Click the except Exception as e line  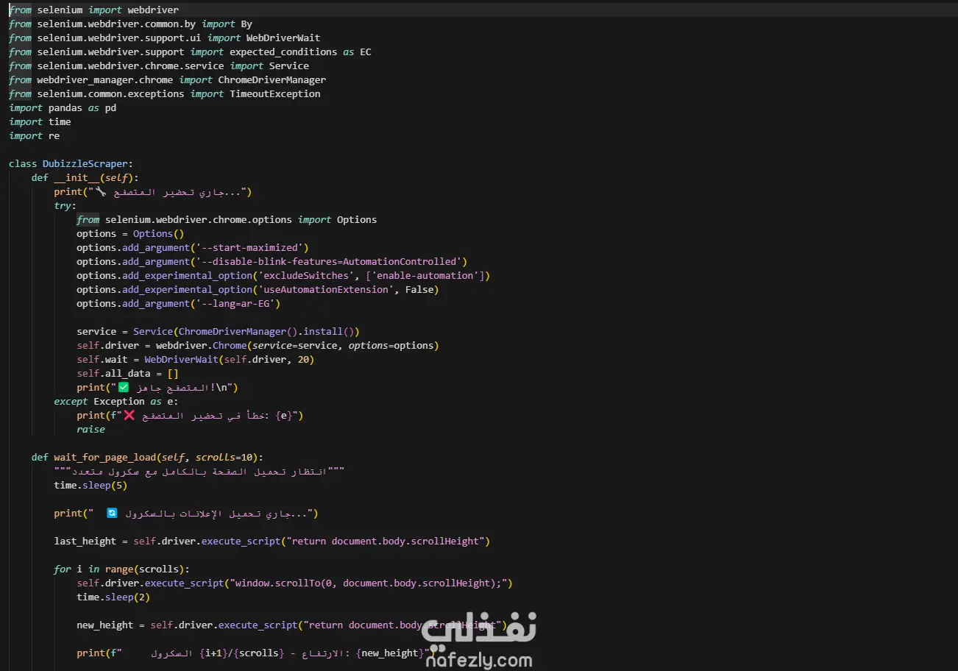click(x=113, y=401)
